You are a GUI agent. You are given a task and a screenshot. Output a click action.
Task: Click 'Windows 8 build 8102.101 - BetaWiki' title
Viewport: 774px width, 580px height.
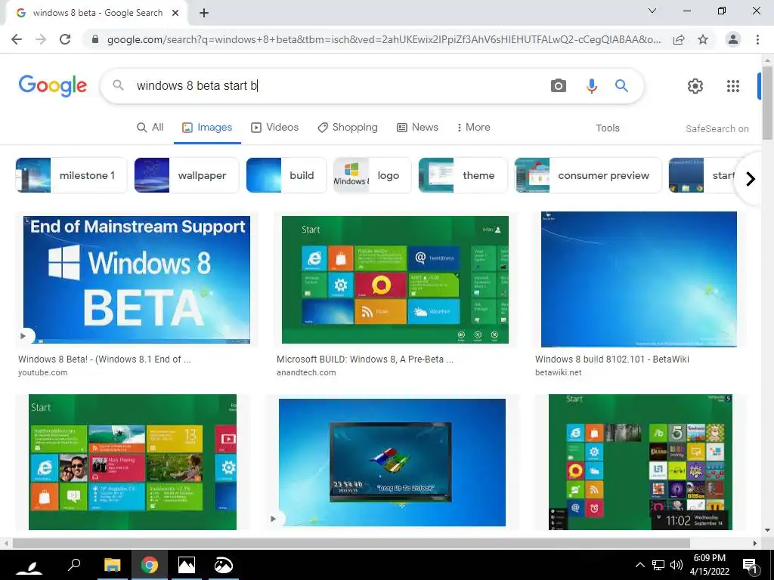pos(612,359)
